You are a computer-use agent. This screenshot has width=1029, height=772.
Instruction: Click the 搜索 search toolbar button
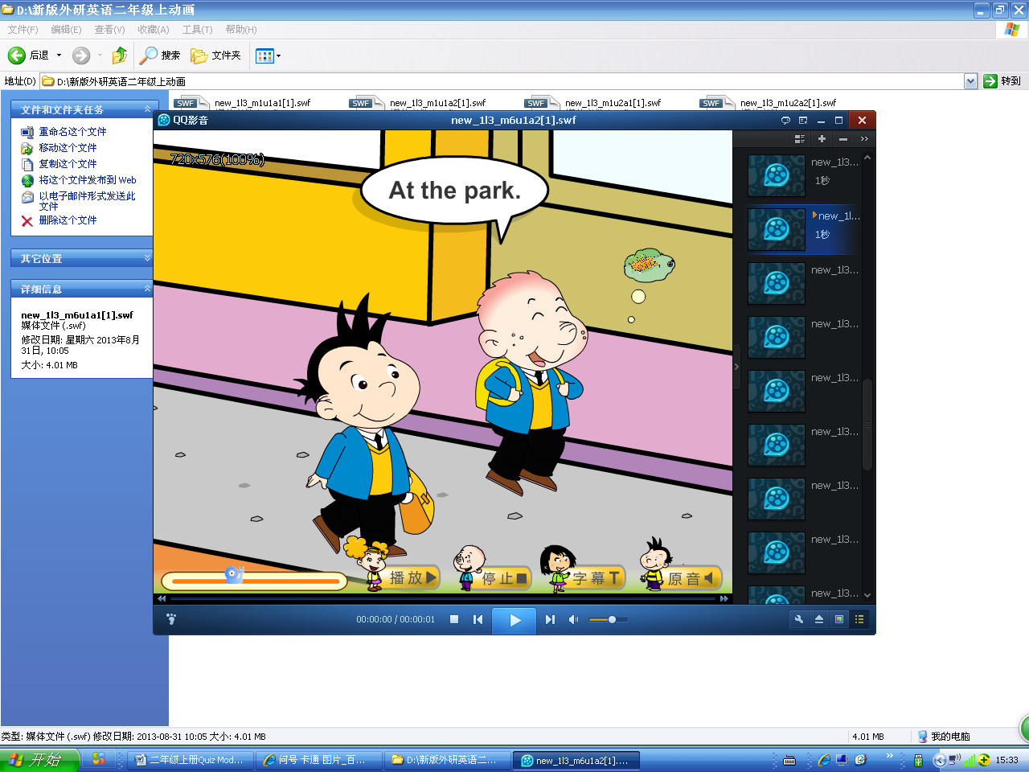160,55
